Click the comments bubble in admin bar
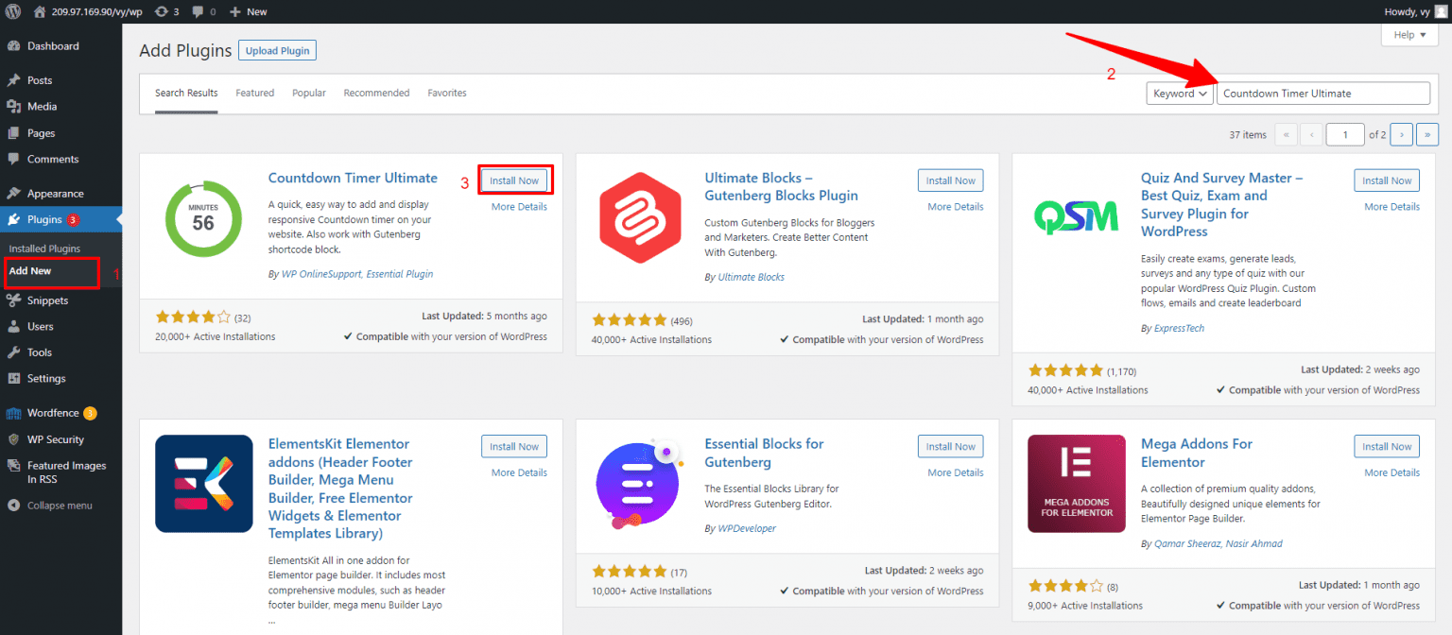 click(x=203, y=11)
